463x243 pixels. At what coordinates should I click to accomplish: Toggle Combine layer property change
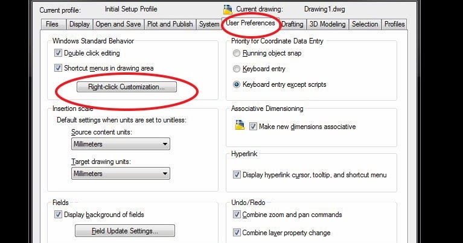pyautogui.click(x=237, y=232)
